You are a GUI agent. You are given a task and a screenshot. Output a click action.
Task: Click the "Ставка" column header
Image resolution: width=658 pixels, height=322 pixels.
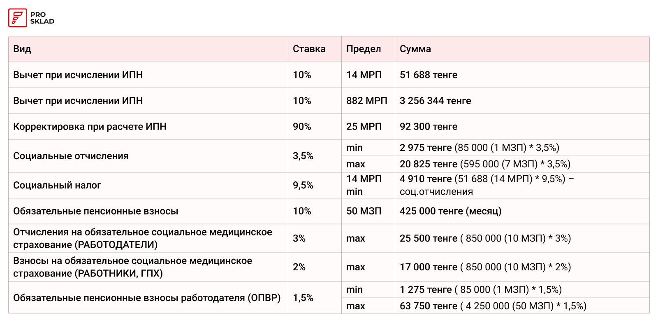pos(309,49)
